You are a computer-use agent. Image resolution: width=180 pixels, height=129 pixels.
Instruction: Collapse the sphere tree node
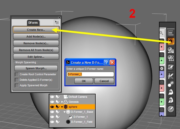click(x=62, y=107)
